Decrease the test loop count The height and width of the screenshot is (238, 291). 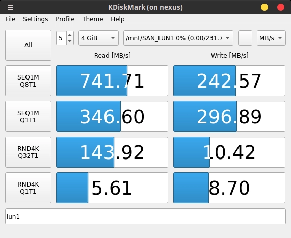(x=70, y=41)
